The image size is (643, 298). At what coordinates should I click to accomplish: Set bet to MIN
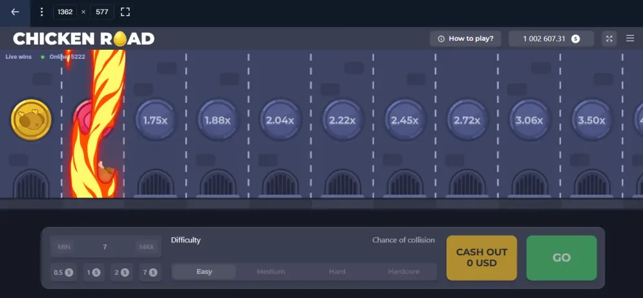[x=64, y=247]
